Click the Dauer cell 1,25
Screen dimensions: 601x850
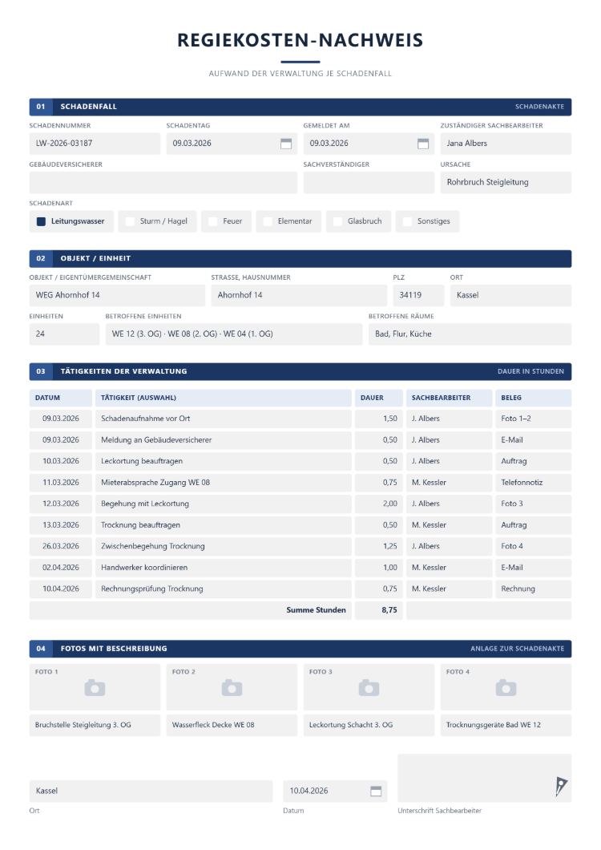click(379, 546)
